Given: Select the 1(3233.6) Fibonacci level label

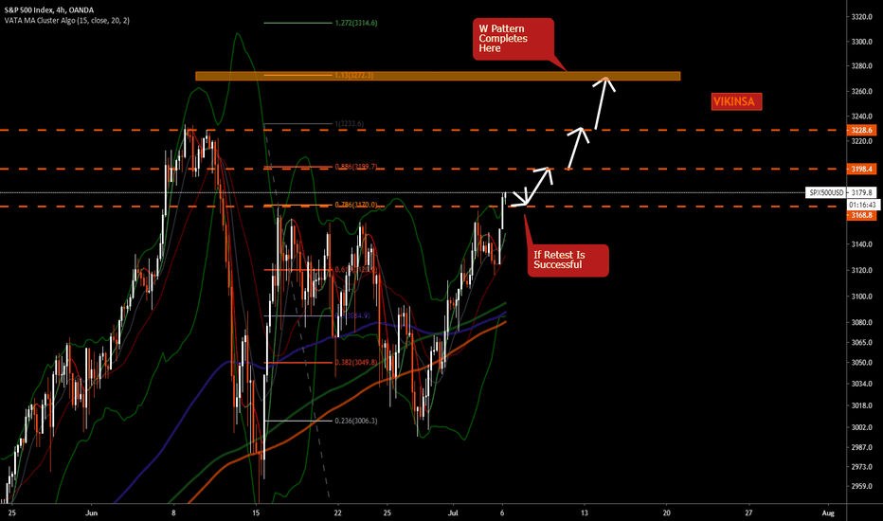Looking at the screenshot, I should point(350,123).
